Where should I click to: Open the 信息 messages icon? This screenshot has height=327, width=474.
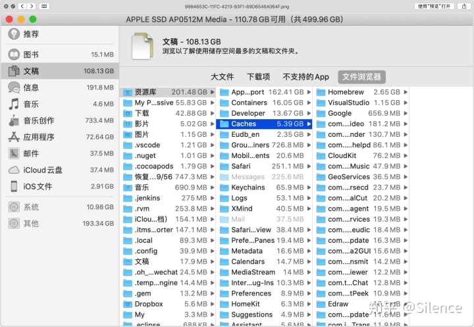(14, 88)
